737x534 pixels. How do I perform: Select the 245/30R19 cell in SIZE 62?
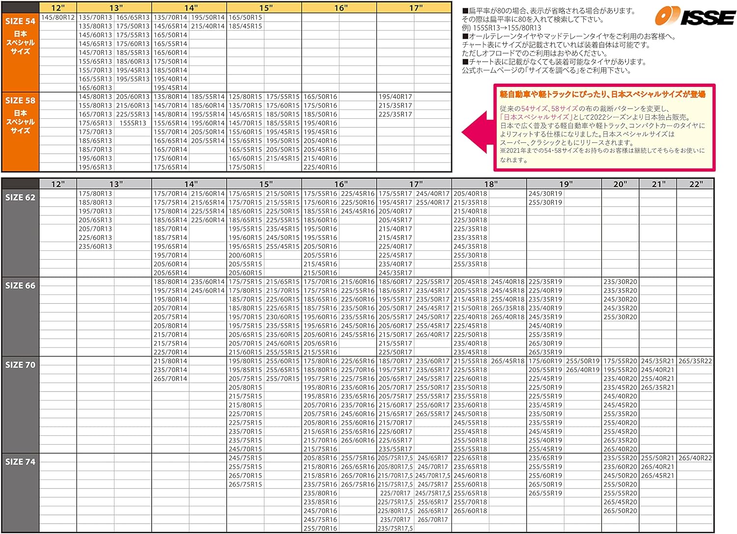pyautogui.click(x=545, y=193)
